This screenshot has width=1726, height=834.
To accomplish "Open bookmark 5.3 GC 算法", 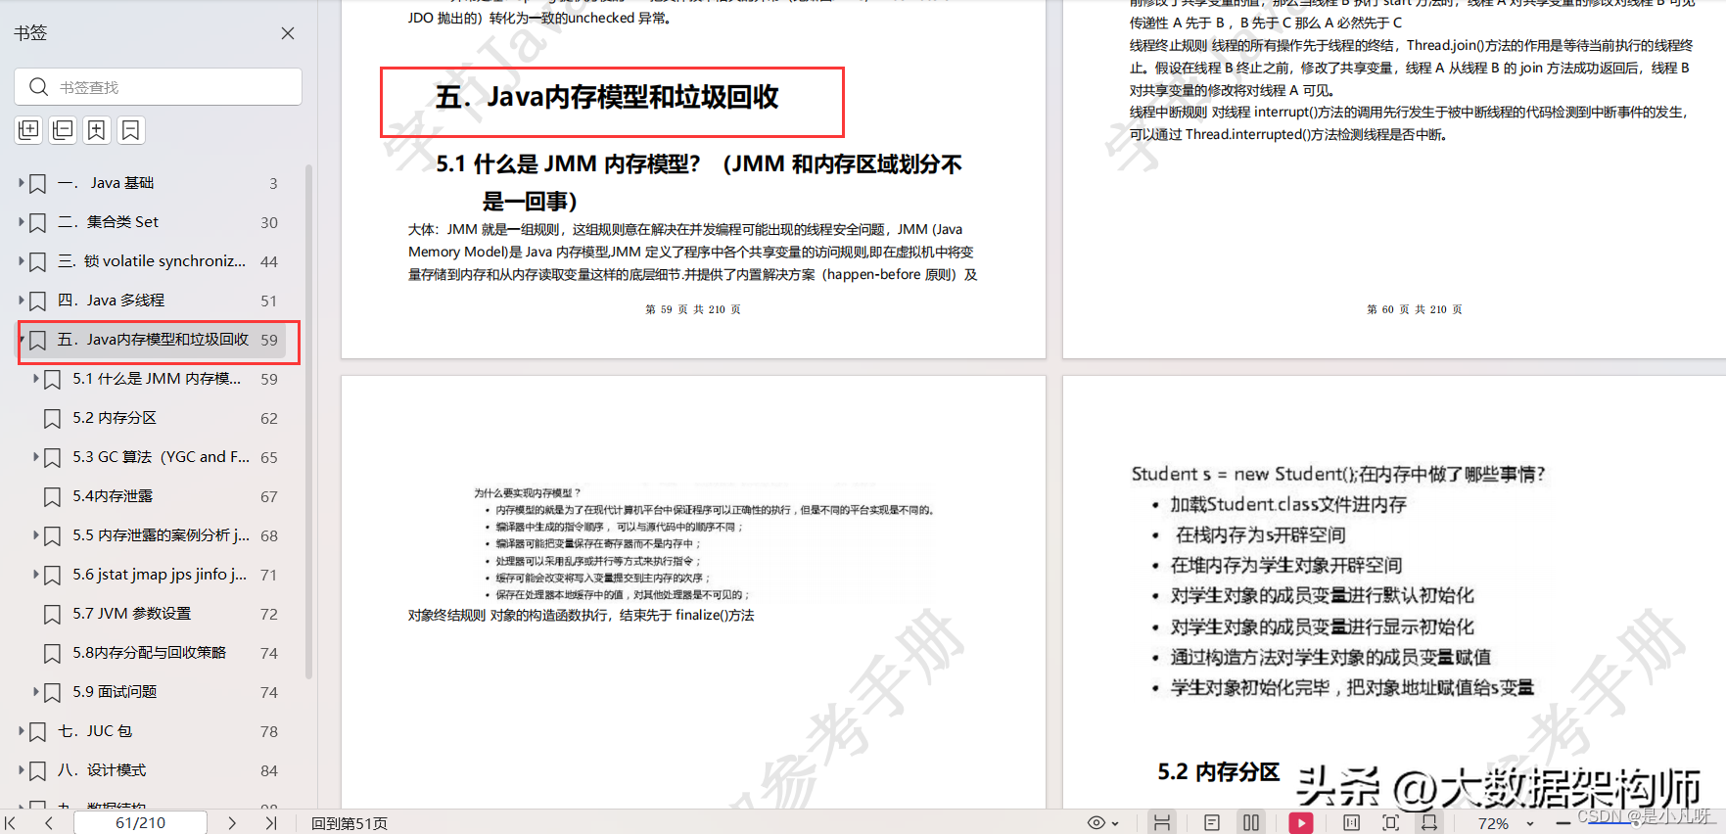I will pyautogui.click(x=161, y=457).
